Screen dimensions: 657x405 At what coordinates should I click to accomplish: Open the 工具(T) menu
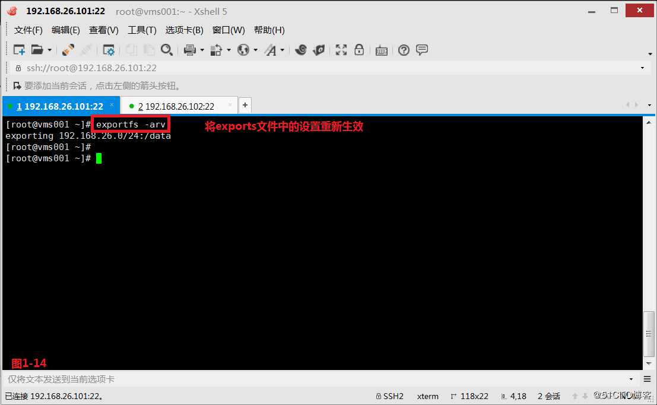(x=142, y=30)
